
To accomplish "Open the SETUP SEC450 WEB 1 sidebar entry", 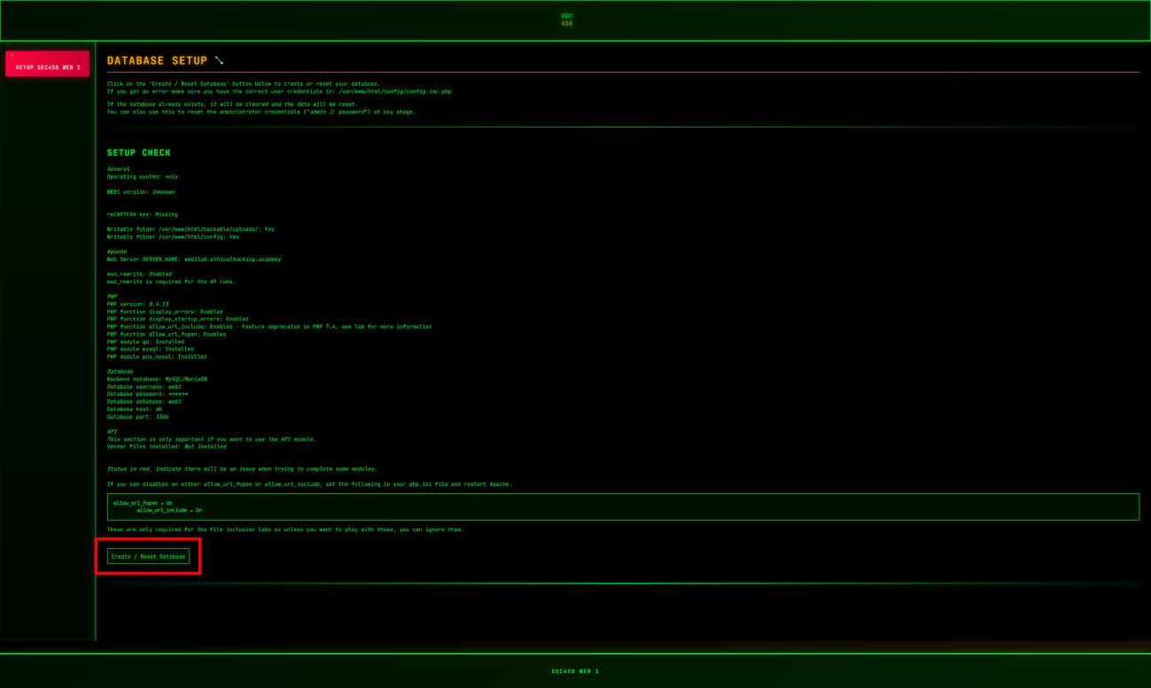I will (47, 65).
